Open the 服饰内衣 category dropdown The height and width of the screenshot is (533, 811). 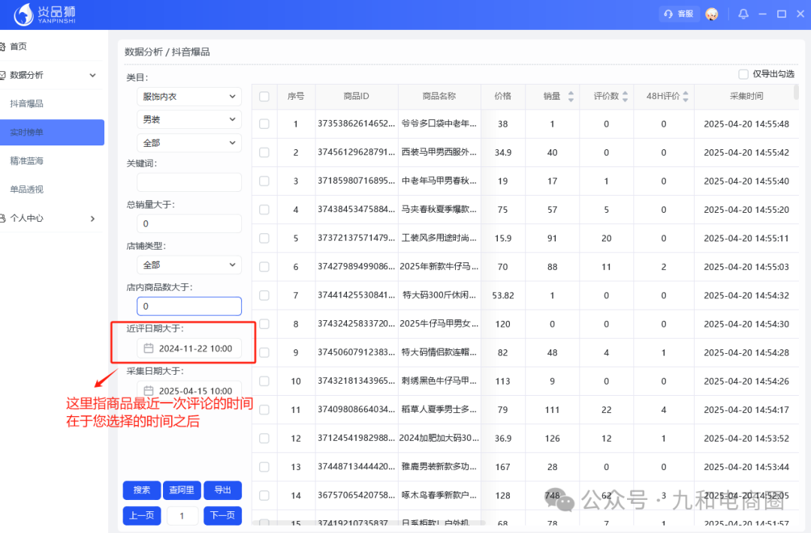click(x=188, y=96)
